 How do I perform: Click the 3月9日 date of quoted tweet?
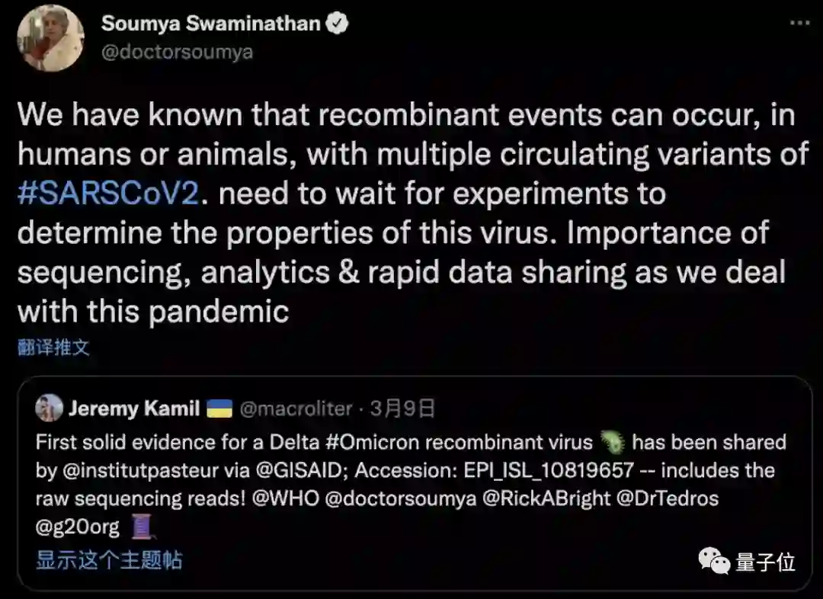point(402,408)
